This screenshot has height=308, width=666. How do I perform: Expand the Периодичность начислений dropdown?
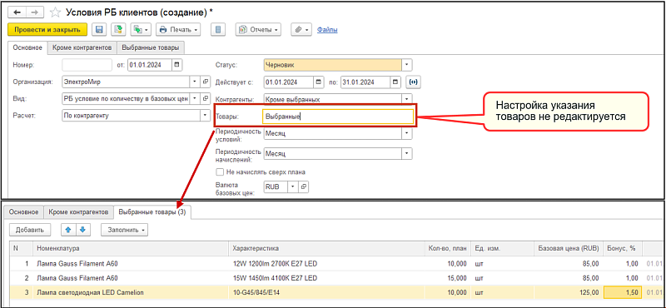pos(407,153)
